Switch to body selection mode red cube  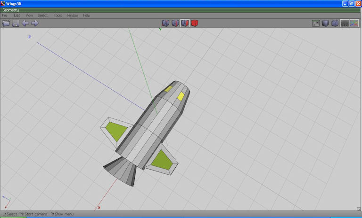[194, 23]
